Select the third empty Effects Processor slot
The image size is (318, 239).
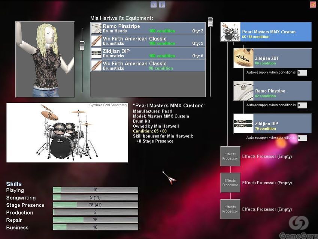tap(230, 209)
